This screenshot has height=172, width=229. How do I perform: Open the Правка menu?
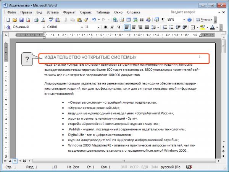point(26,13)
